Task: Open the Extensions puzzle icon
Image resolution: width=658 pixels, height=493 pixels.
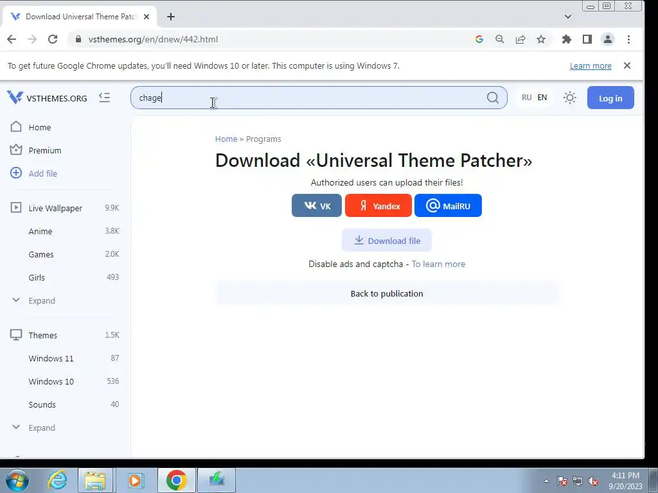Action: pyautogui.click(x=567, y=39)
